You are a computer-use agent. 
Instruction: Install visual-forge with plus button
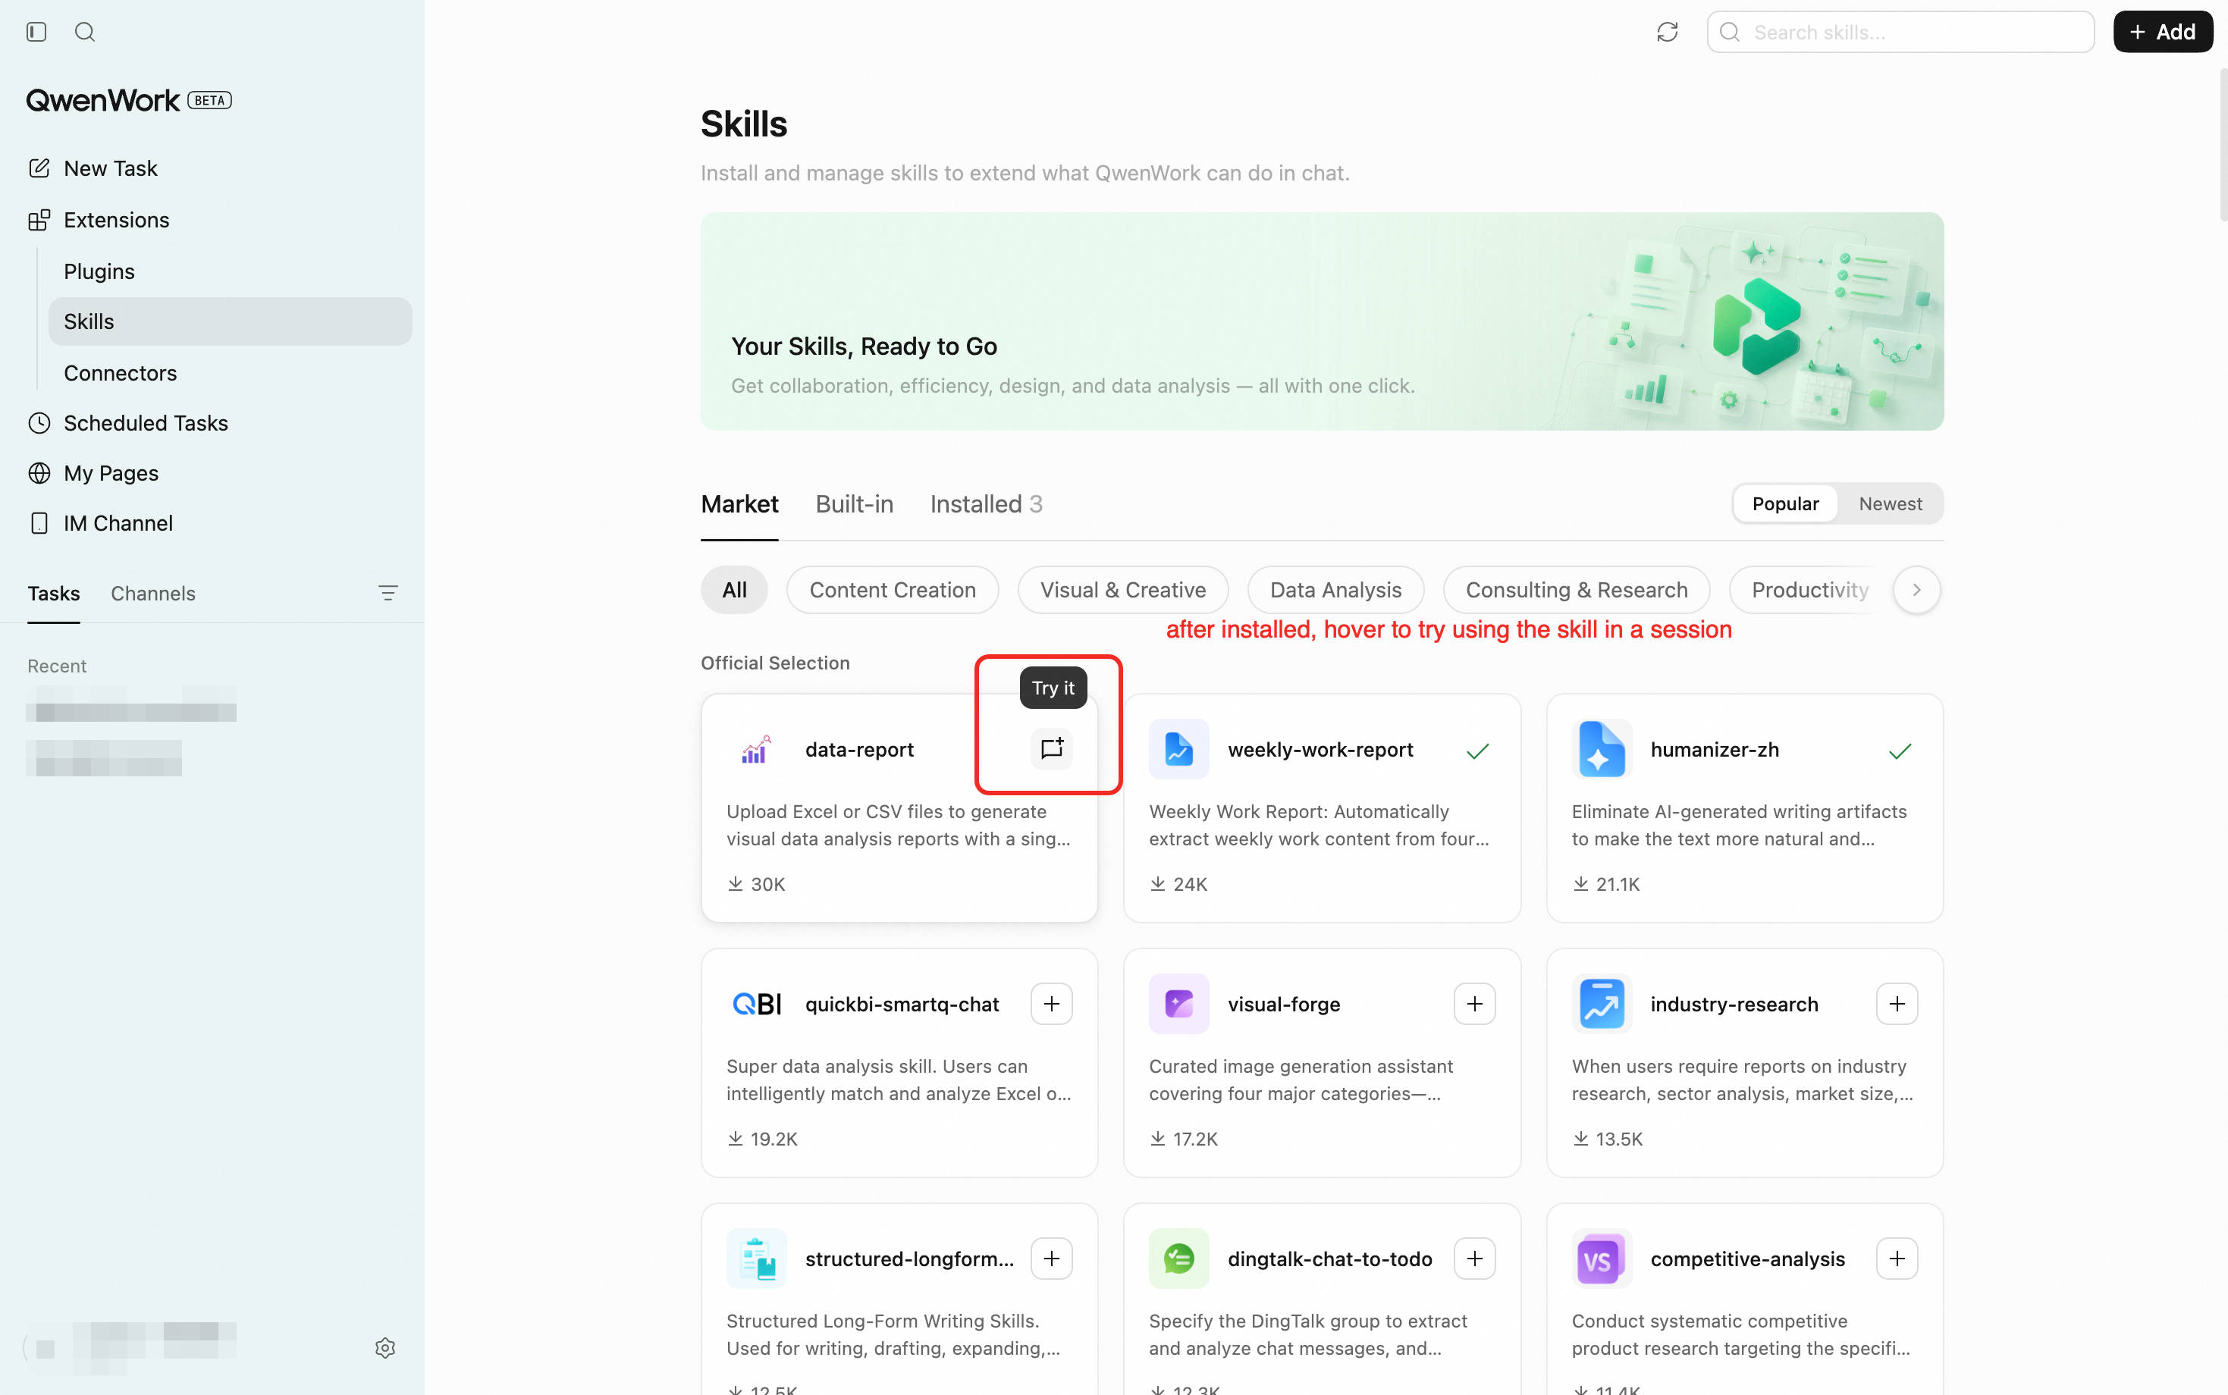coord(1474,1004)
